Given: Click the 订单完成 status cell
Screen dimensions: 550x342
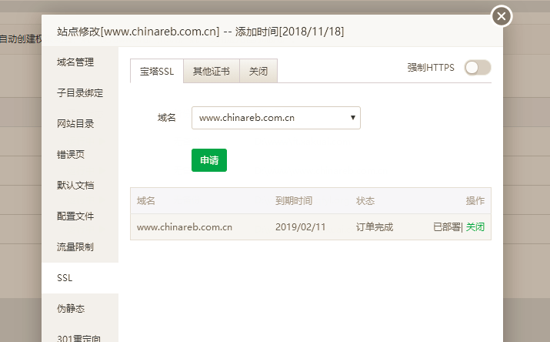Looking at the screenshot, I should point(375,227).
